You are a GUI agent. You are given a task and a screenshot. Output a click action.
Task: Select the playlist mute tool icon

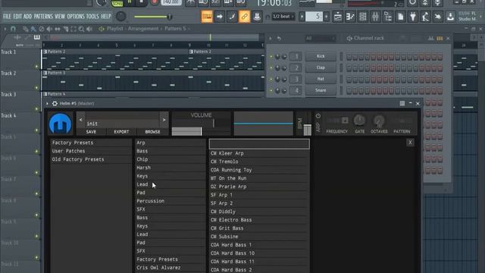49,29
